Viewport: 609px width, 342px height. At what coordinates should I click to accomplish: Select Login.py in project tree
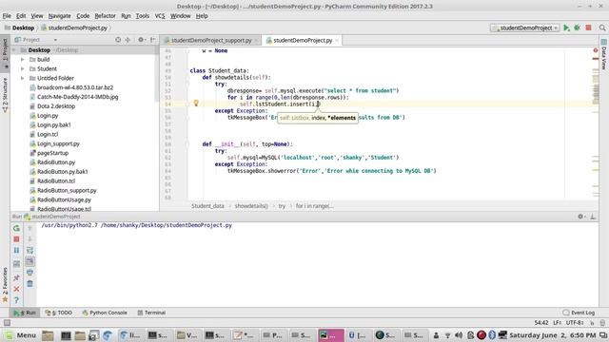[x=48, y=116]
